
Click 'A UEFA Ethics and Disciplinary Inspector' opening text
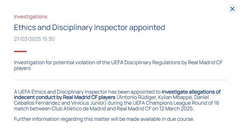coord(61,92)
